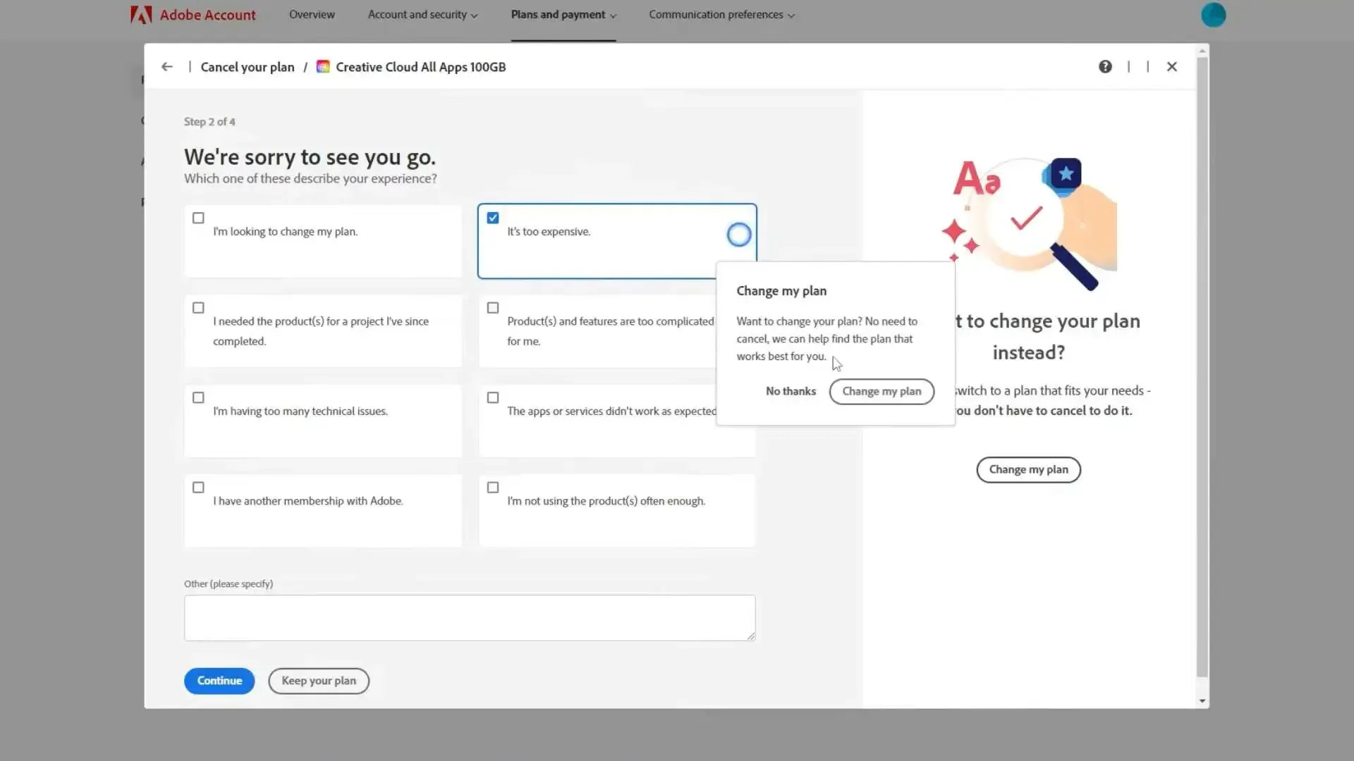Expand the 'Account and security' dropdown menu

point(421,14)
